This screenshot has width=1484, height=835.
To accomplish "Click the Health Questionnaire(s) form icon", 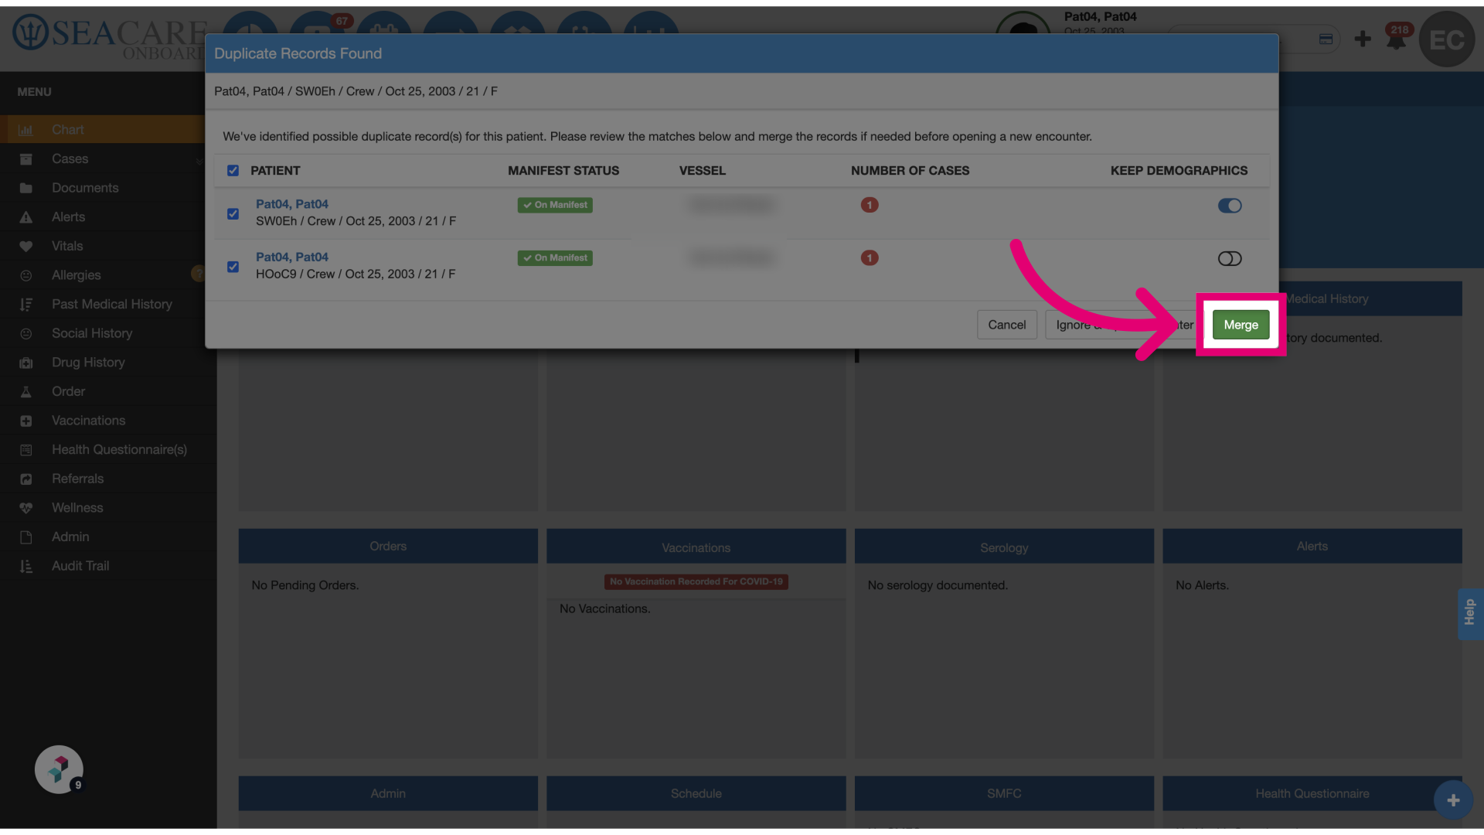I will click(x=26, y=450).
